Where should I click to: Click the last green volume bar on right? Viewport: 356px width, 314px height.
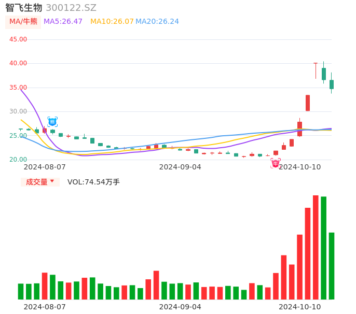point(332,266)
